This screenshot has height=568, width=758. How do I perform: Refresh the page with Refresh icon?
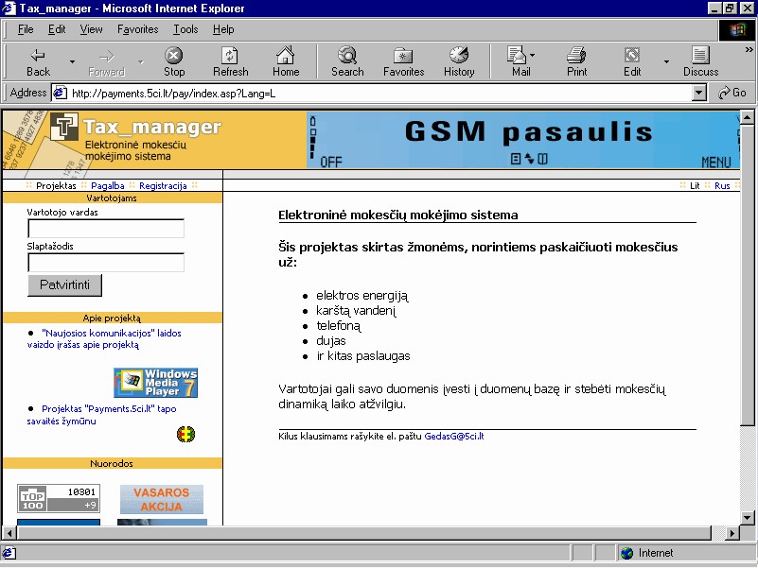(x=230, y=55)
